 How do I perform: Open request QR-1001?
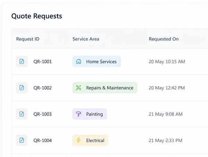tap(42, 61)
